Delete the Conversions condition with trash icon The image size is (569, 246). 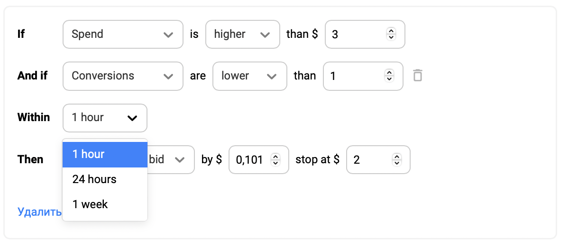point(417,76)
